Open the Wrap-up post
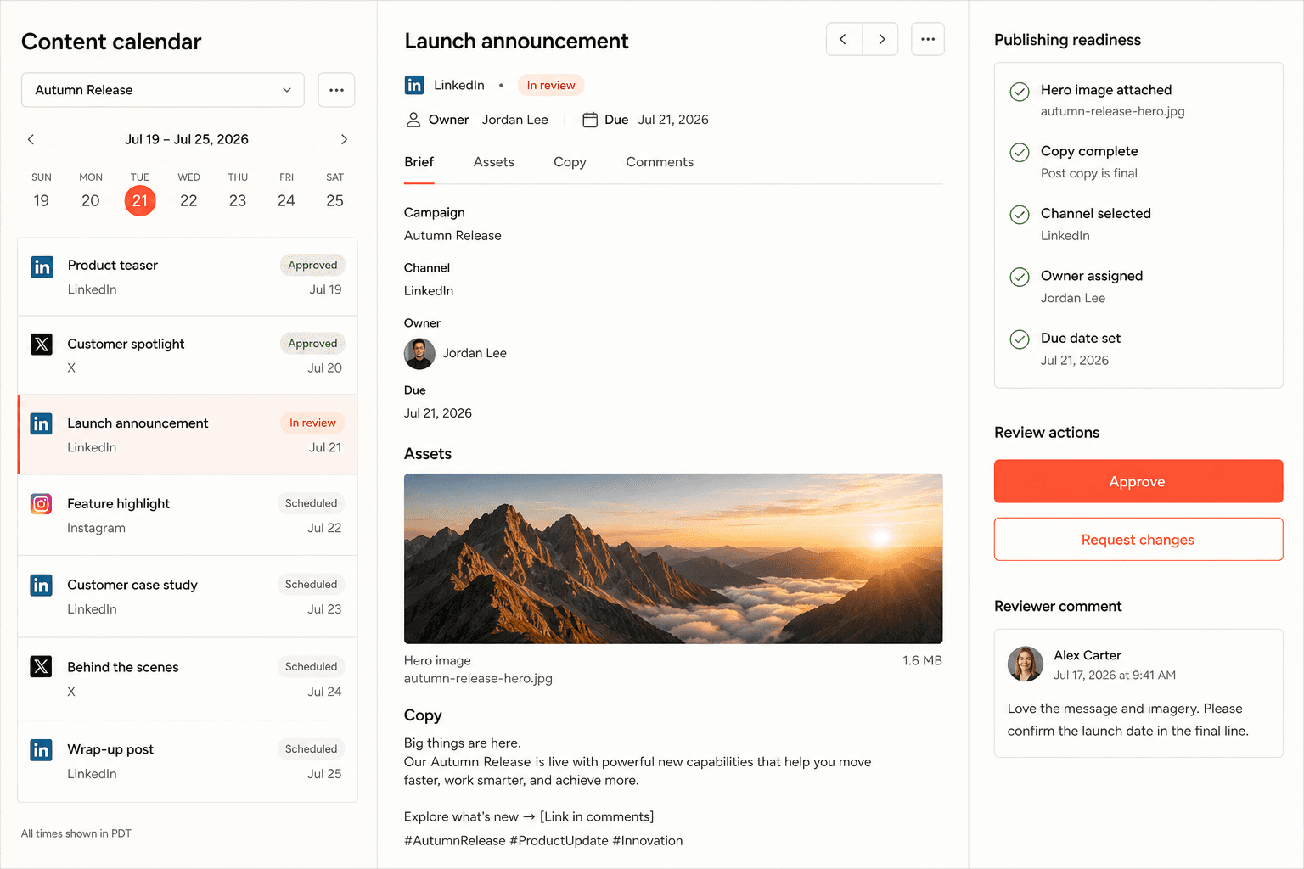The width and height of the screenshot is (1304, 869). click(188, 761)
